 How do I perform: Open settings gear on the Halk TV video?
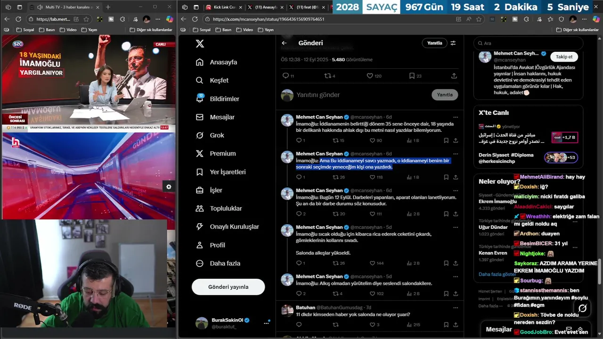pyautogui.click(x=169, y=187)
